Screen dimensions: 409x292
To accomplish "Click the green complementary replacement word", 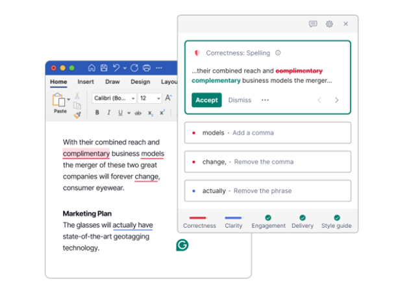I will 216,80.
